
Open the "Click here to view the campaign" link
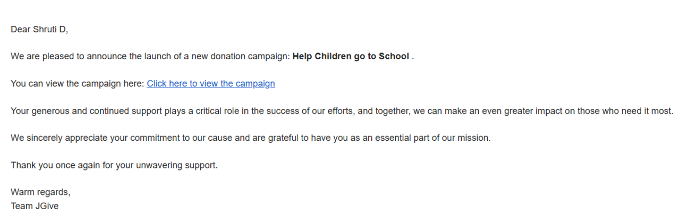pyautogui.click(x=211, y=84)
